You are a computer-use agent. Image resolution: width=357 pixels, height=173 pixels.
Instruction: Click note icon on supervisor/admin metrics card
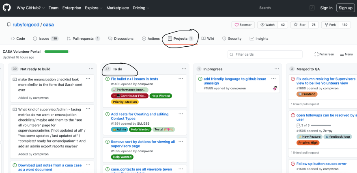pos(15,109)
